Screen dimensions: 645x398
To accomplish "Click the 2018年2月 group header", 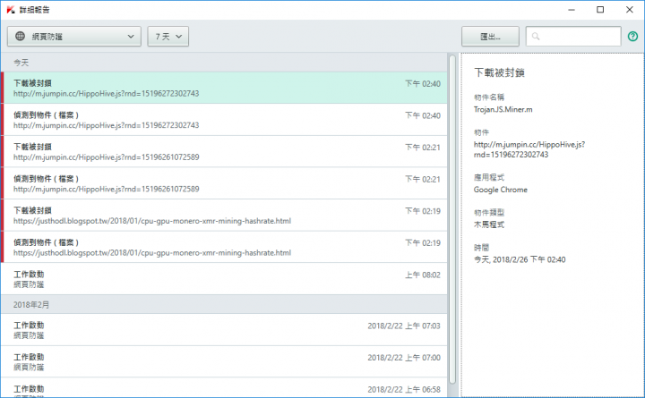I will pyautogui.click(x=224, y=304).
